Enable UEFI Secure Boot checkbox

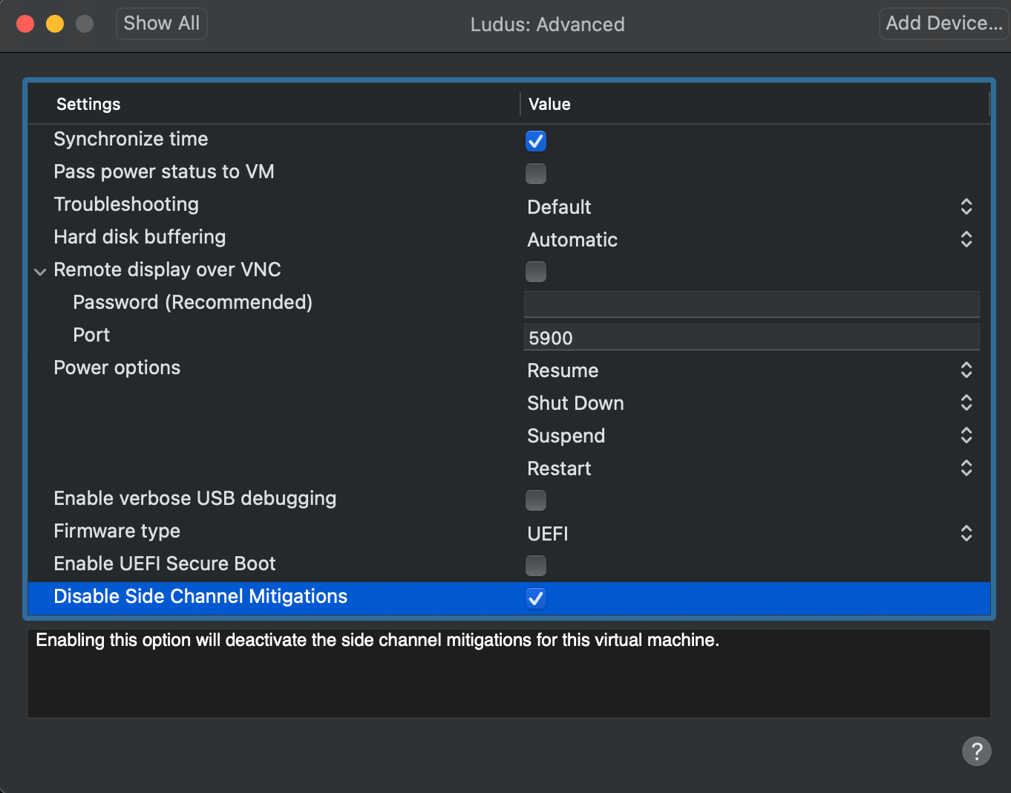535,566
